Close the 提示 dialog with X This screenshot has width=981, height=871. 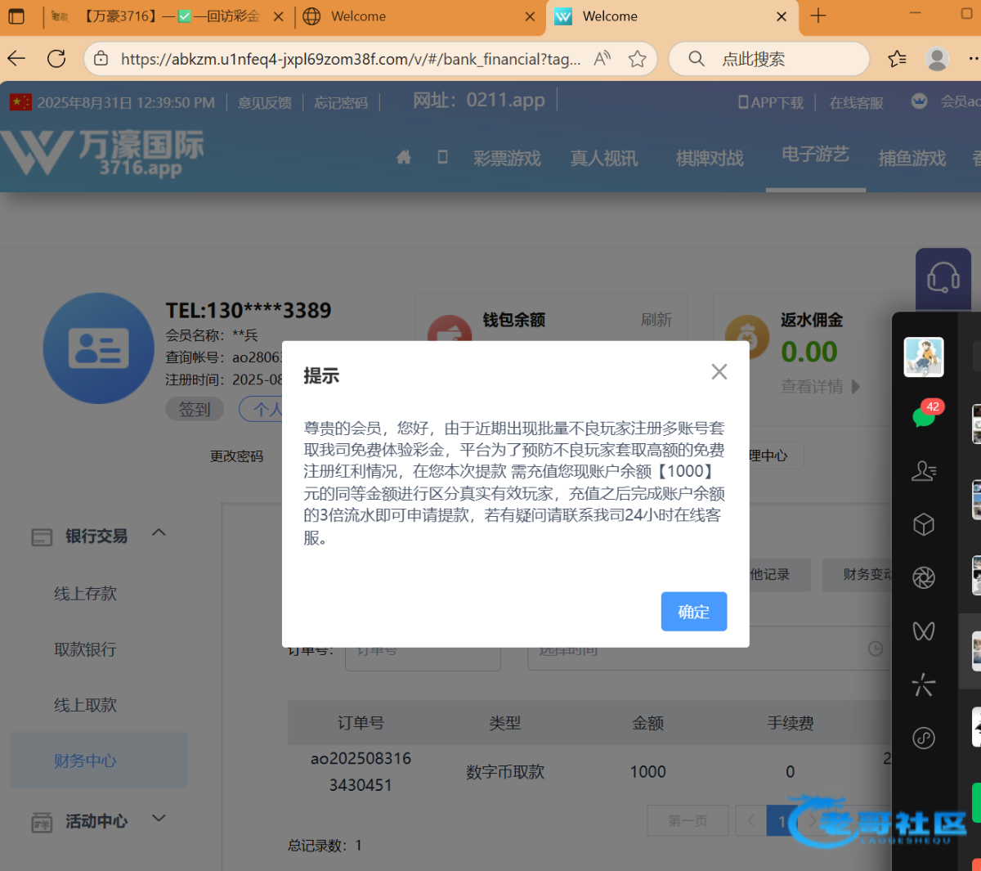[x=719, y=372]
